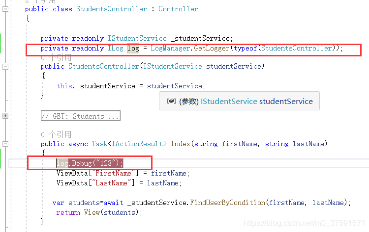This screenshot has height=232, width=369.
Task: Click the 'FindUserByCondition' method call
Action: [x=228, y=203]
